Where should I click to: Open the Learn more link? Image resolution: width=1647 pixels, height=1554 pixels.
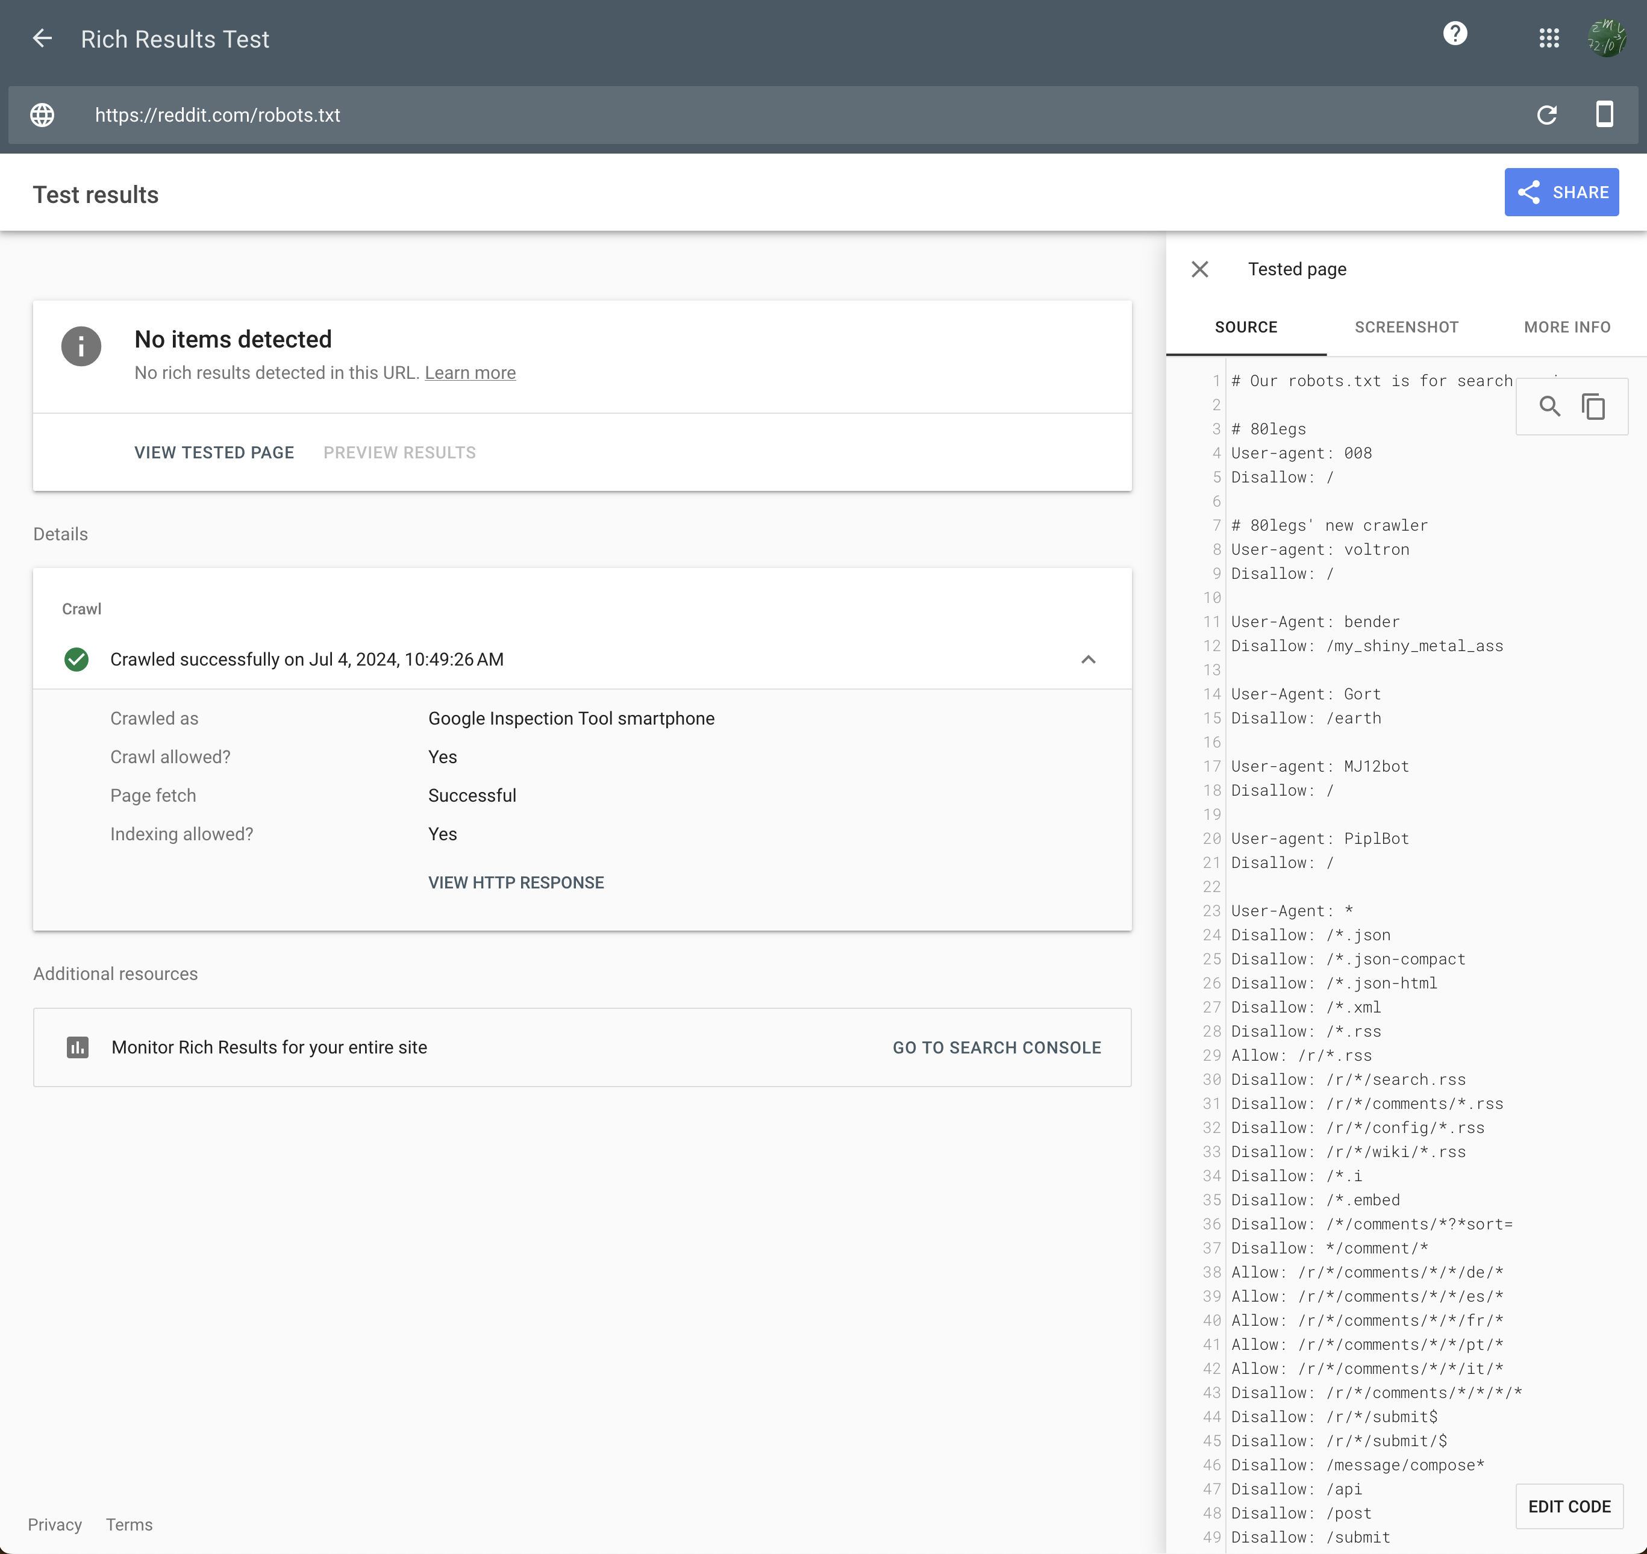coord(470,373)
